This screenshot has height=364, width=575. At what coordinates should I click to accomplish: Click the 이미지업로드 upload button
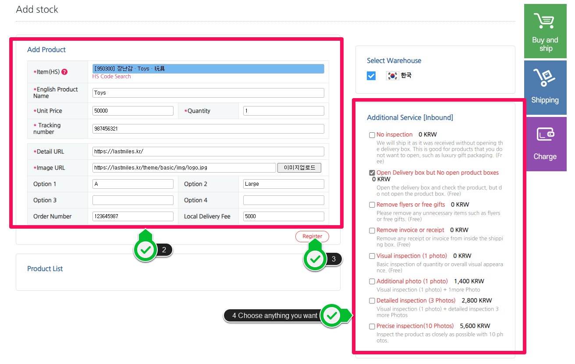(x=299, y=168)
